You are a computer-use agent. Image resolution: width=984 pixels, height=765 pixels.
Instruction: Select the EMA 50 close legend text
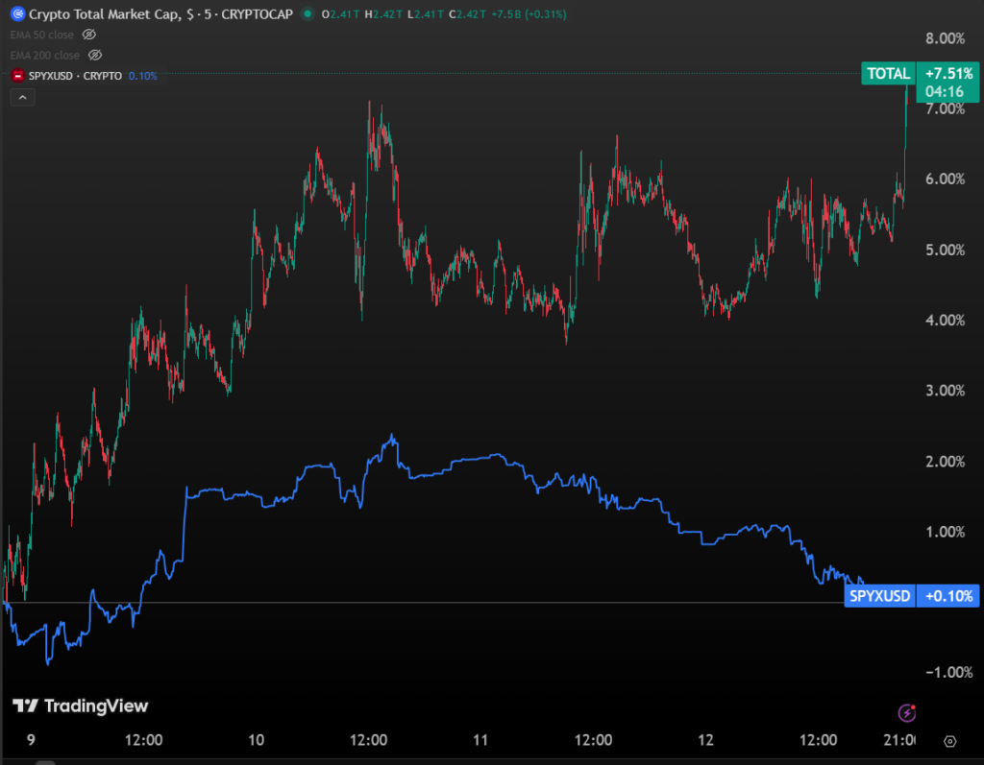(x=43, y=35)
